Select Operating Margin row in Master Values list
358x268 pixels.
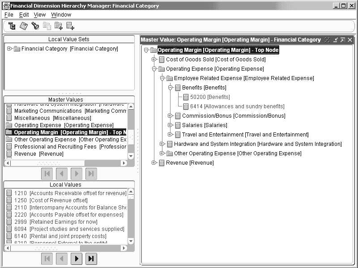pos(66,132)
